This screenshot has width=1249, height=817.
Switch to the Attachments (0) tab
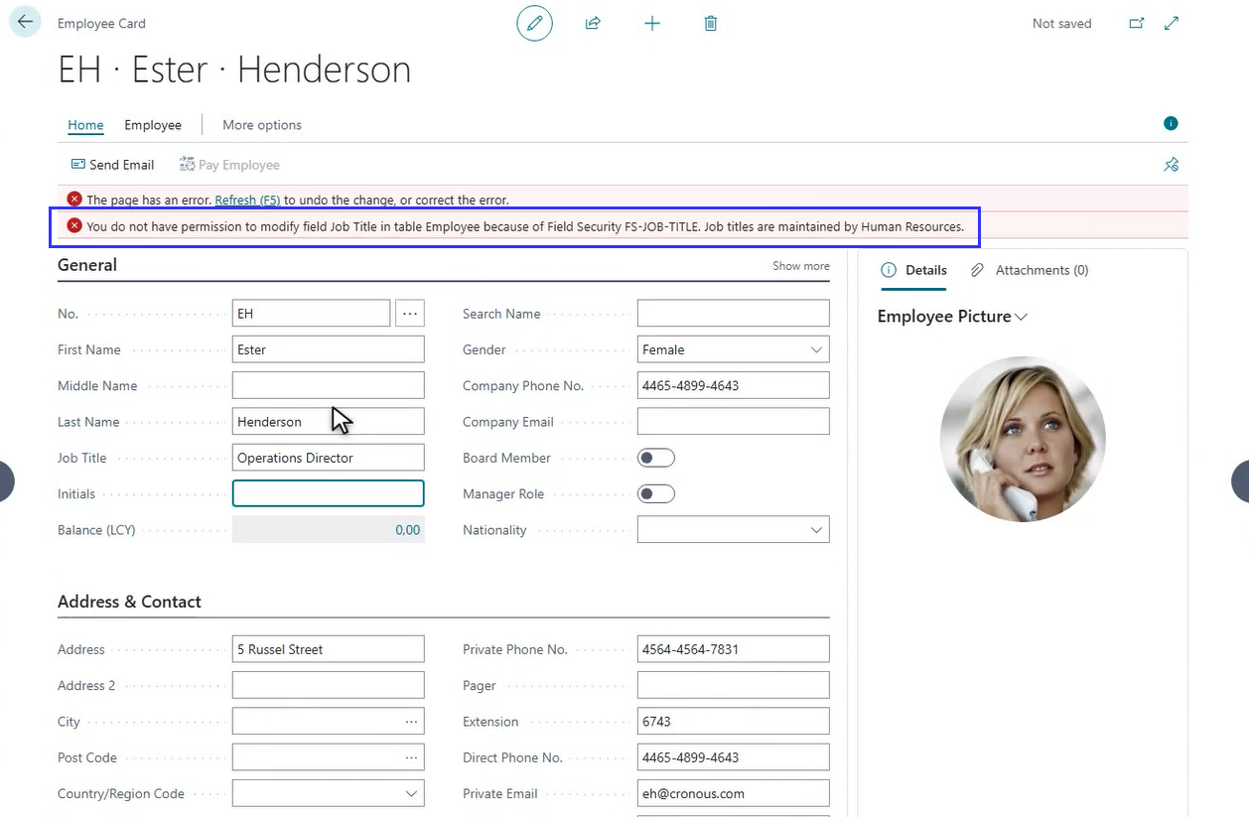(1030, 270)
